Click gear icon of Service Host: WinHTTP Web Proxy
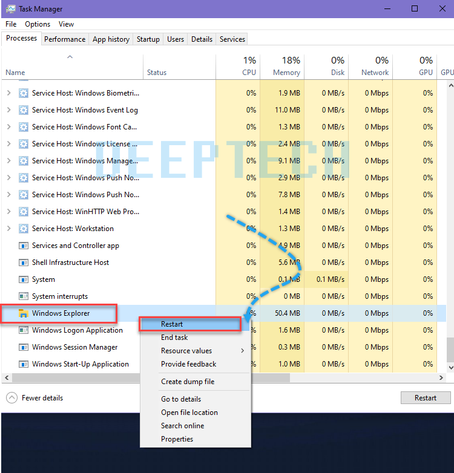Screen dimensions: 454x473 (23, 212)
